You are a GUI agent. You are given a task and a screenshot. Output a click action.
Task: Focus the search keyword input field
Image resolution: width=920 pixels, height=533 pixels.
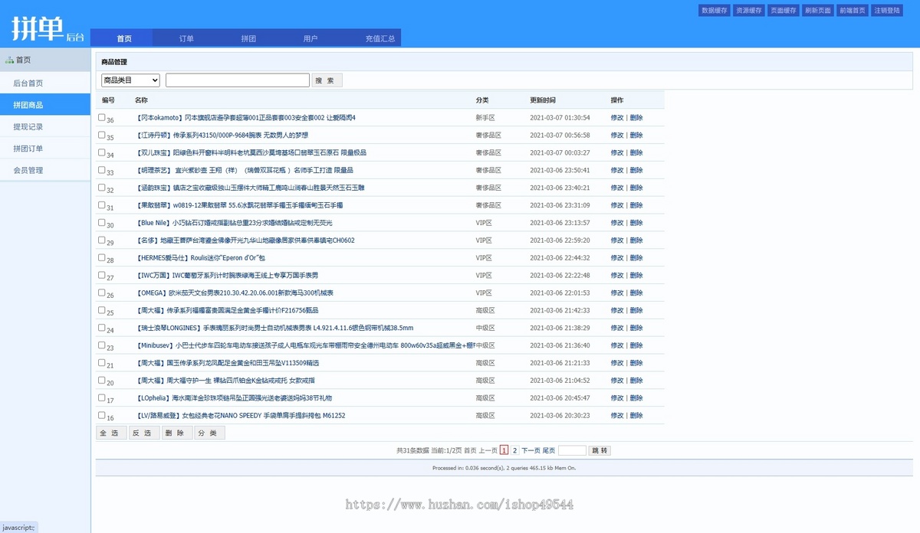238,80
